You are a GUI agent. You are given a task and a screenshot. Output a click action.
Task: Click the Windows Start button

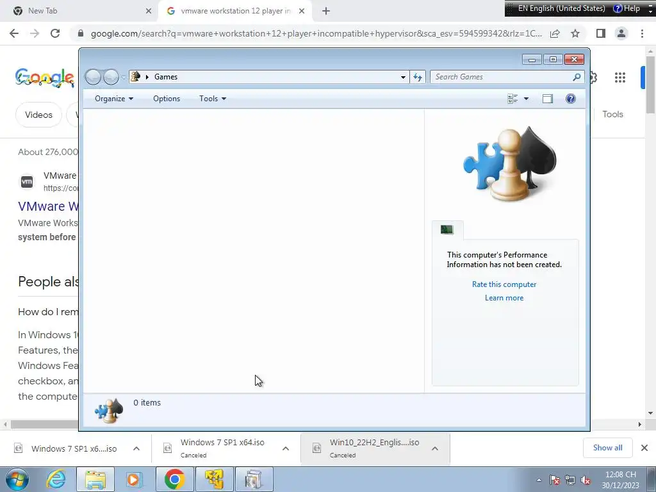click(17, 479)
